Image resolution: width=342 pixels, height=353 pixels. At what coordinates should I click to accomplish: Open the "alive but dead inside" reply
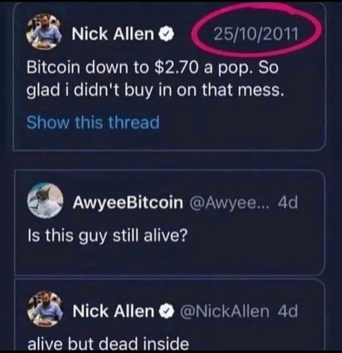point(108,343)
